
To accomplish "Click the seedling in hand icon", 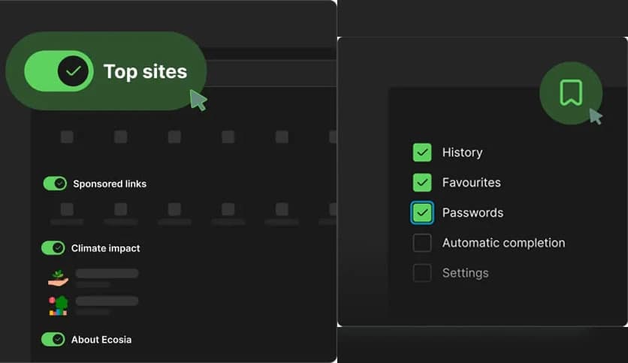I will 58,278.
